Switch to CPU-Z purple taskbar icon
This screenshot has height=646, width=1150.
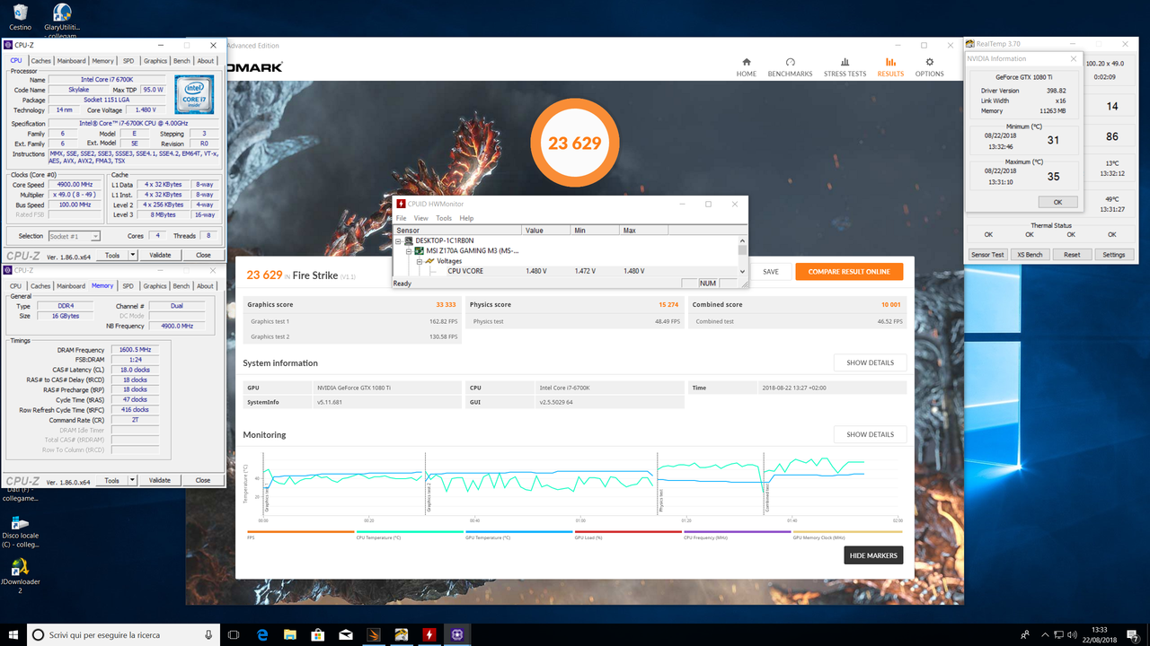(x=457, y=634)
